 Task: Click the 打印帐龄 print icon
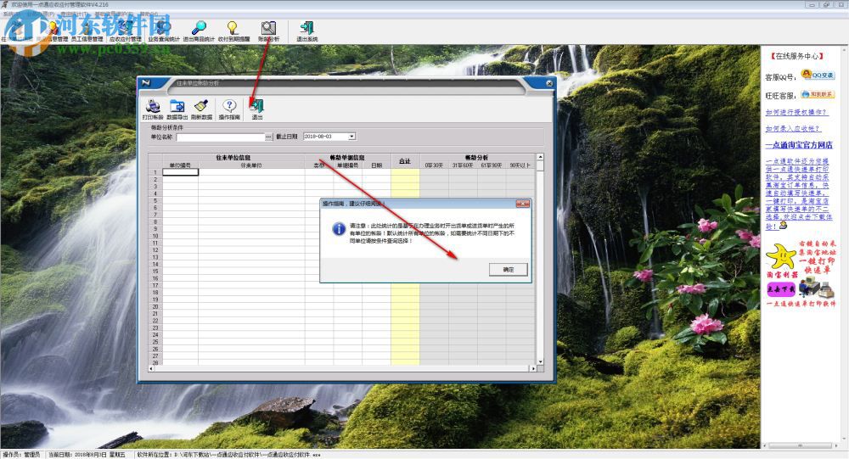153,109
